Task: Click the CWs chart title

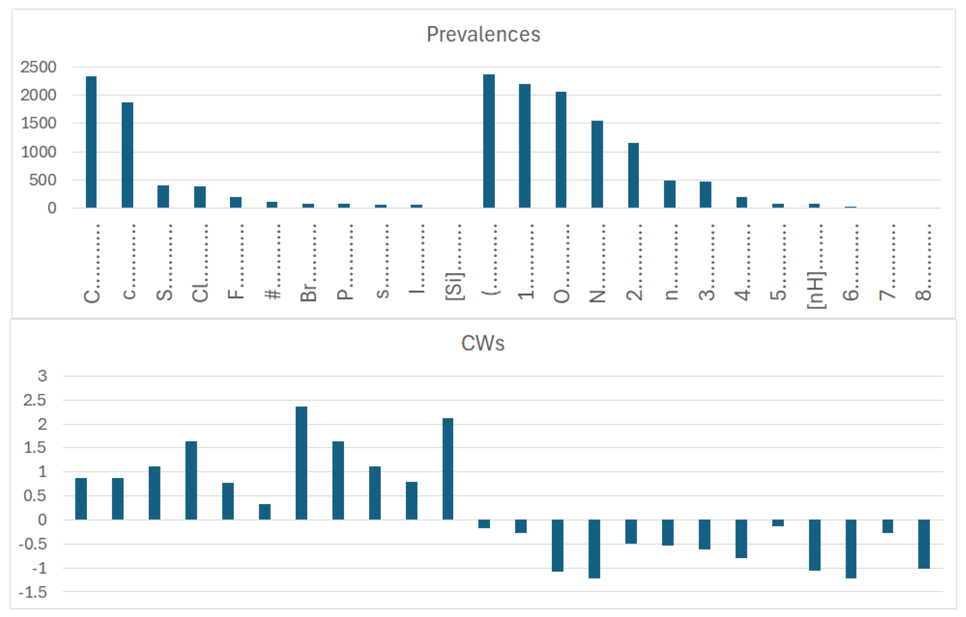Action: [483, 343]
